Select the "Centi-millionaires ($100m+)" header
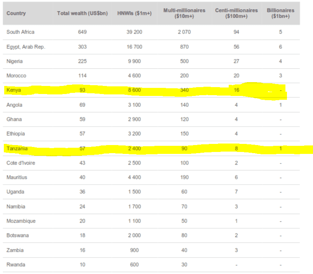This screenshot has width=313, height=274. 236,13
